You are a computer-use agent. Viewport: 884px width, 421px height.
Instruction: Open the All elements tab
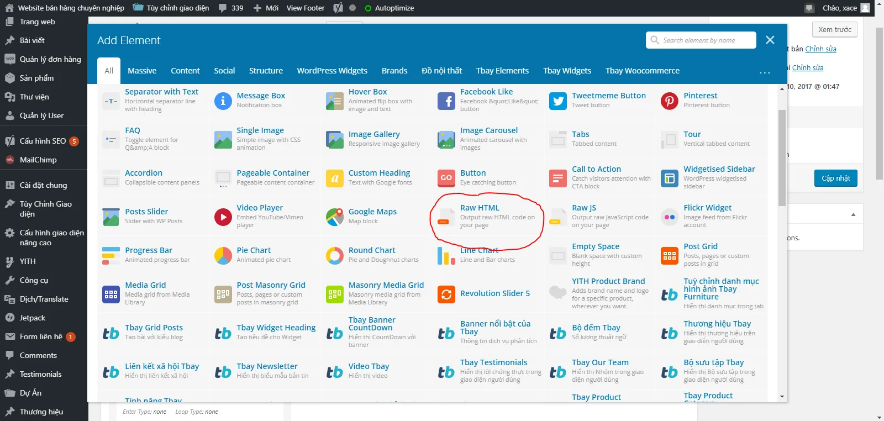[x=109, y=71]
